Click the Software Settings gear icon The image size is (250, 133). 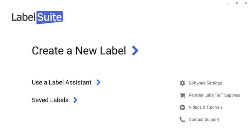click(182, 83)
